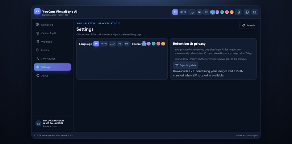Select orange Theme swatch in Settings card
The height and width of the screenshot is (144, 292).
(163, 44)
